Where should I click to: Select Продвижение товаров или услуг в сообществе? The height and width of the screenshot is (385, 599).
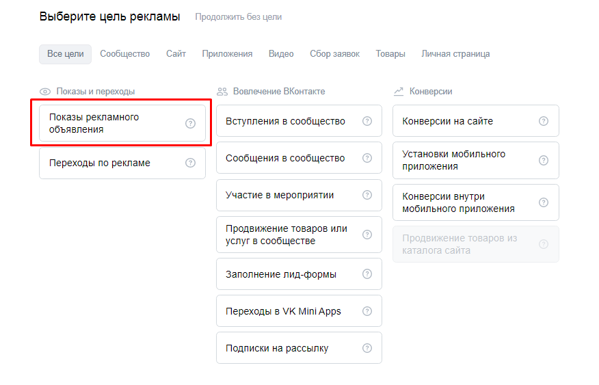click(x=287, y=235)
